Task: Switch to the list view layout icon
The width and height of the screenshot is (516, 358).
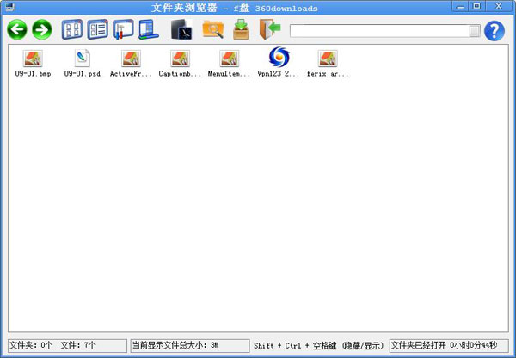Action: (98, 31)
